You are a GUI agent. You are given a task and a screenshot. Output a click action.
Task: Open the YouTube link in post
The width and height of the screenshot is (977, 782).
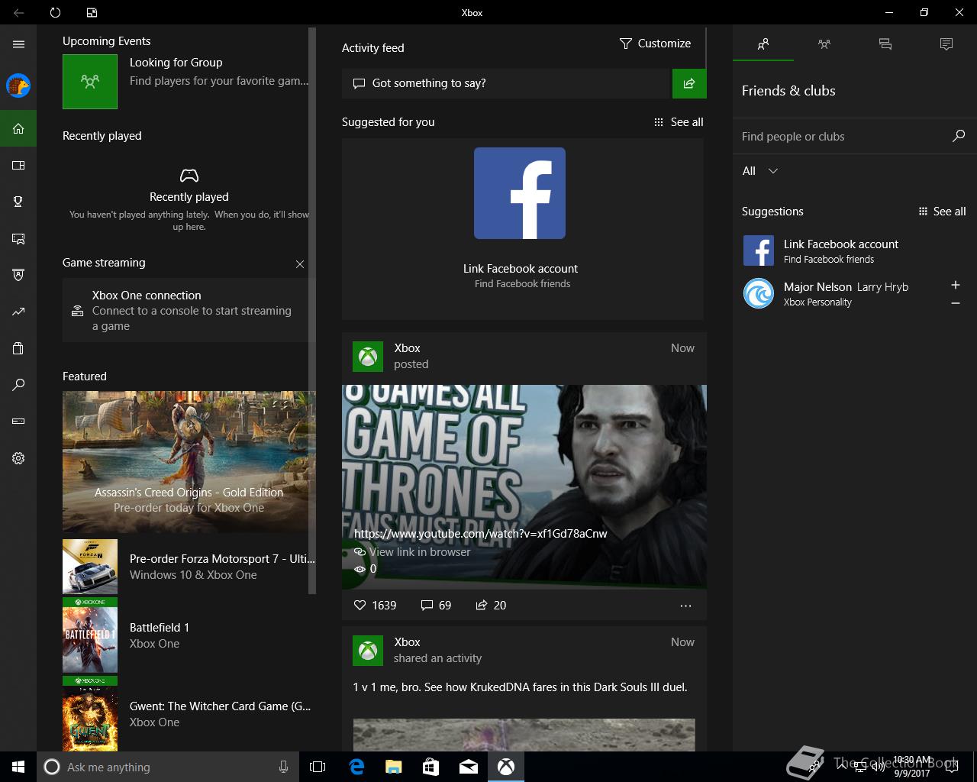point(481,534)
